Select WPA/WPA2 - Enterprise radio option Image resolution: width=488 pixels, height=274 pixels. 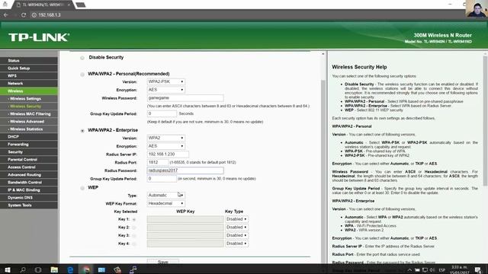82,131
